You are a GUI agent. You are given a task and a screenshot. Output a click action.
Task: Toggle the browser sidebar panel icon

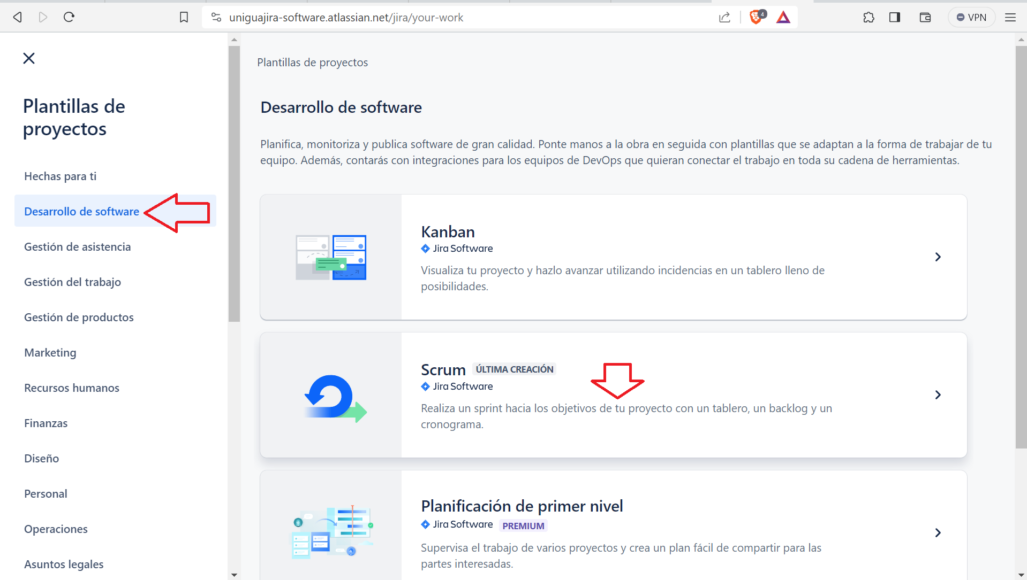point(895,17)
